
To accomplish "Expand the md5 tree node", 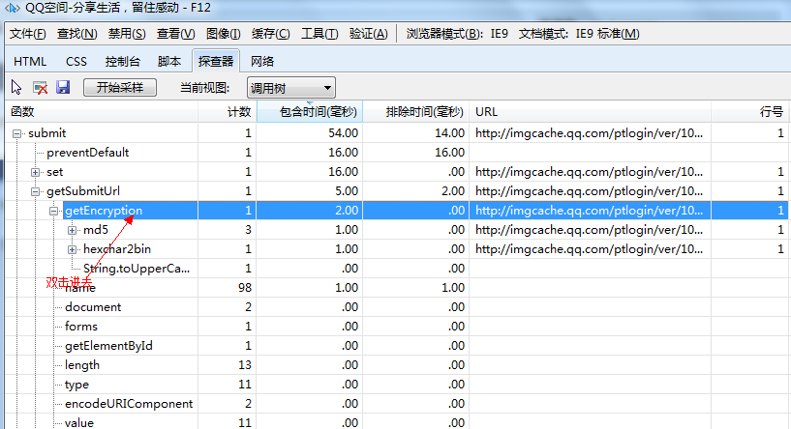I will pos(73,231).
